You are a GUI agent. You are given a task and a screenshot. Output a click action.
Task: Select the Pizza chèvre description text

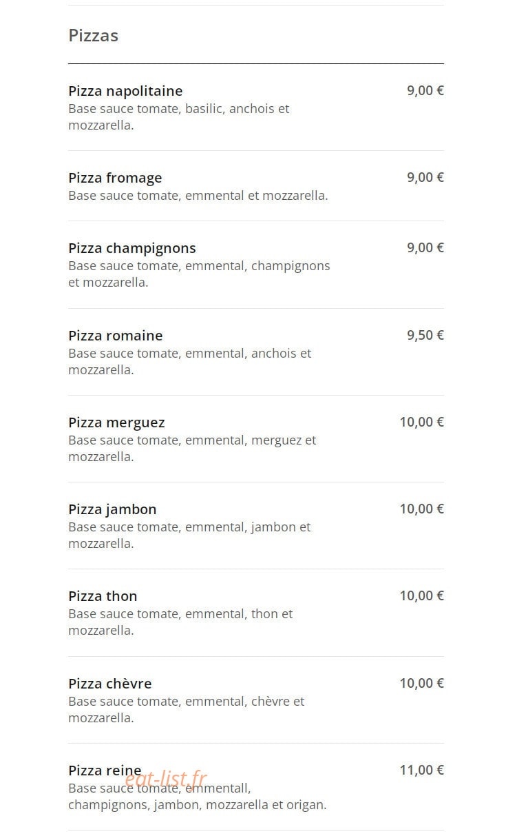pos(186,709)
